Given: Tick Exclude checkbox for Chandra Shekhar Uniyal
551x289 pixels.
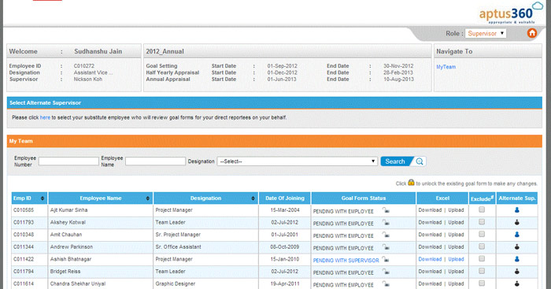Looking at the screenshot, I should pos(482,283).
